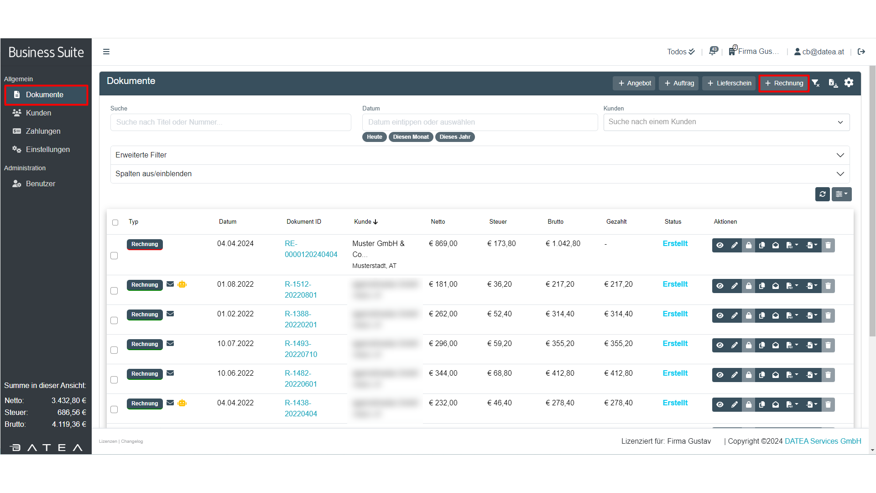Expand the Erweiterte Filter section
Screen dimensions: 876x493
480,155
